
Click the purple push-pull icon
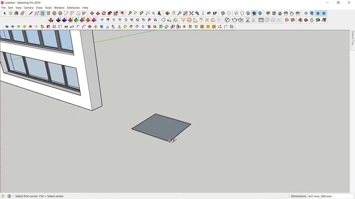(x=94, y=20)
